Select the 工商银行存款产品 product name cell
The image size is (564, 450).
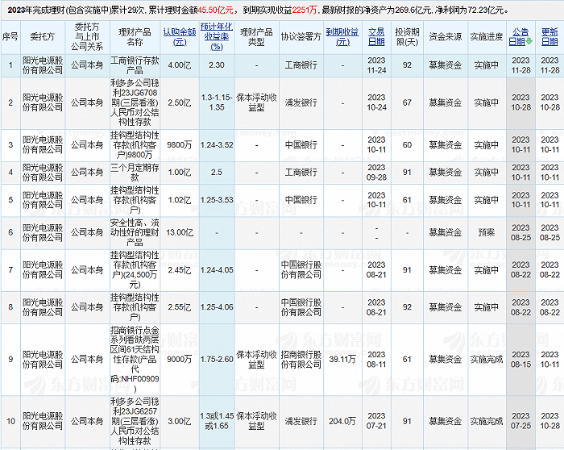point(135,65)
